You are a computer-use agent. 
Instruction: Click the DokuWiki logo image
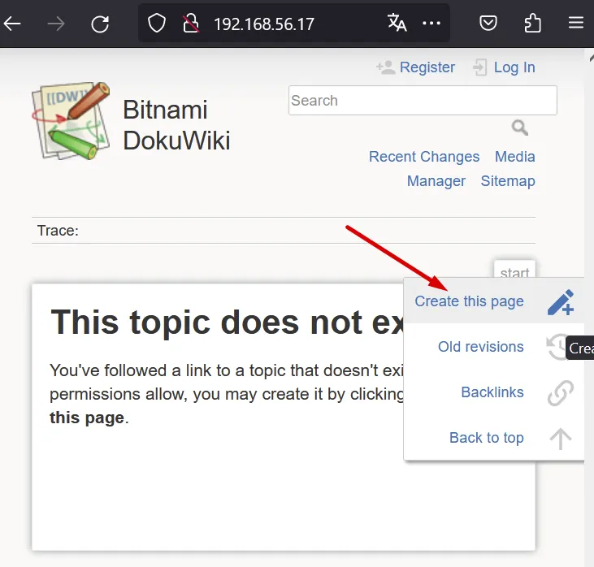point(71,120)
